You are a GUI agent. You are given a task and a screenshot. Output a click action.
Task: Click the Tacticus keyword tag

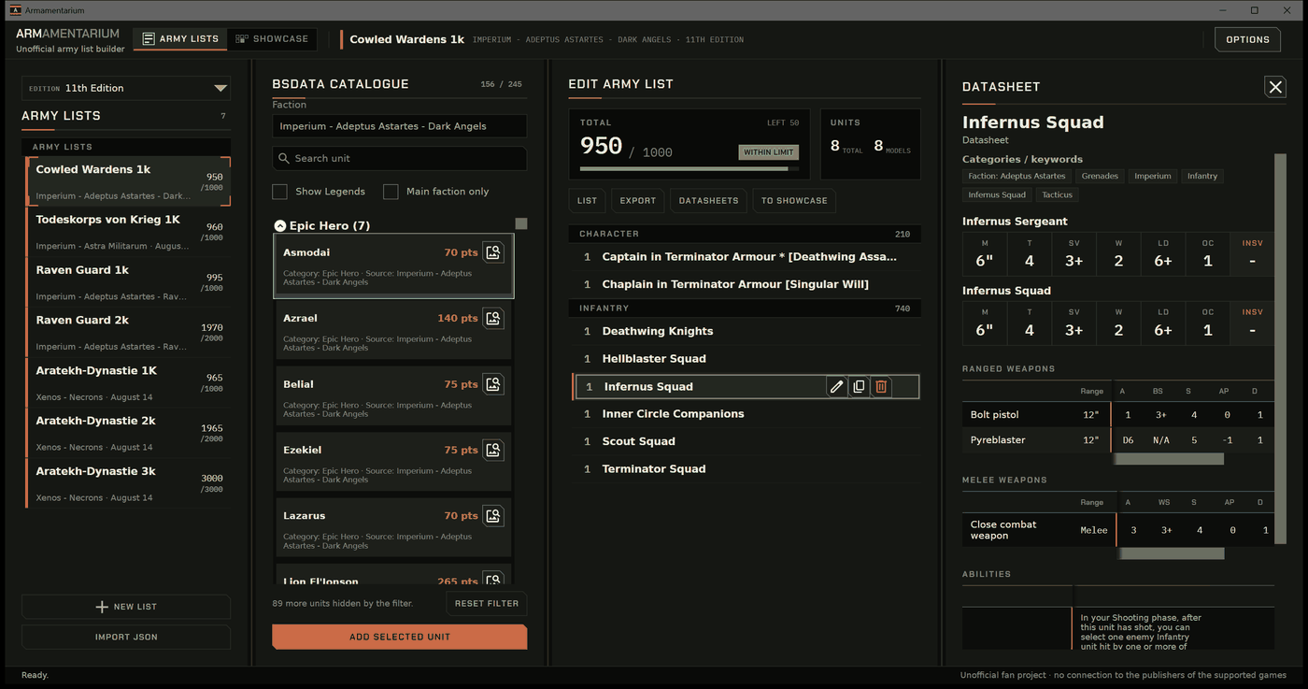tap(1058, 194)
